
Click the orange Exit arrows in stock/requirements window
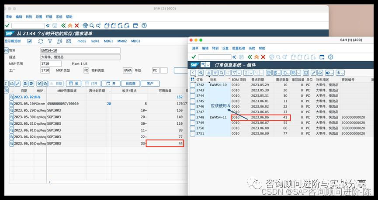(70, 26)
